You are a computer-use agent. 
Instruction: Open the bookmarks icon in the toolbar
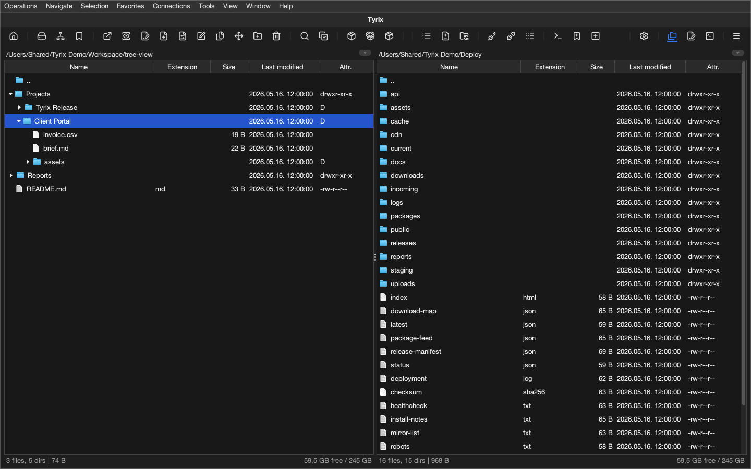point(79,36)
